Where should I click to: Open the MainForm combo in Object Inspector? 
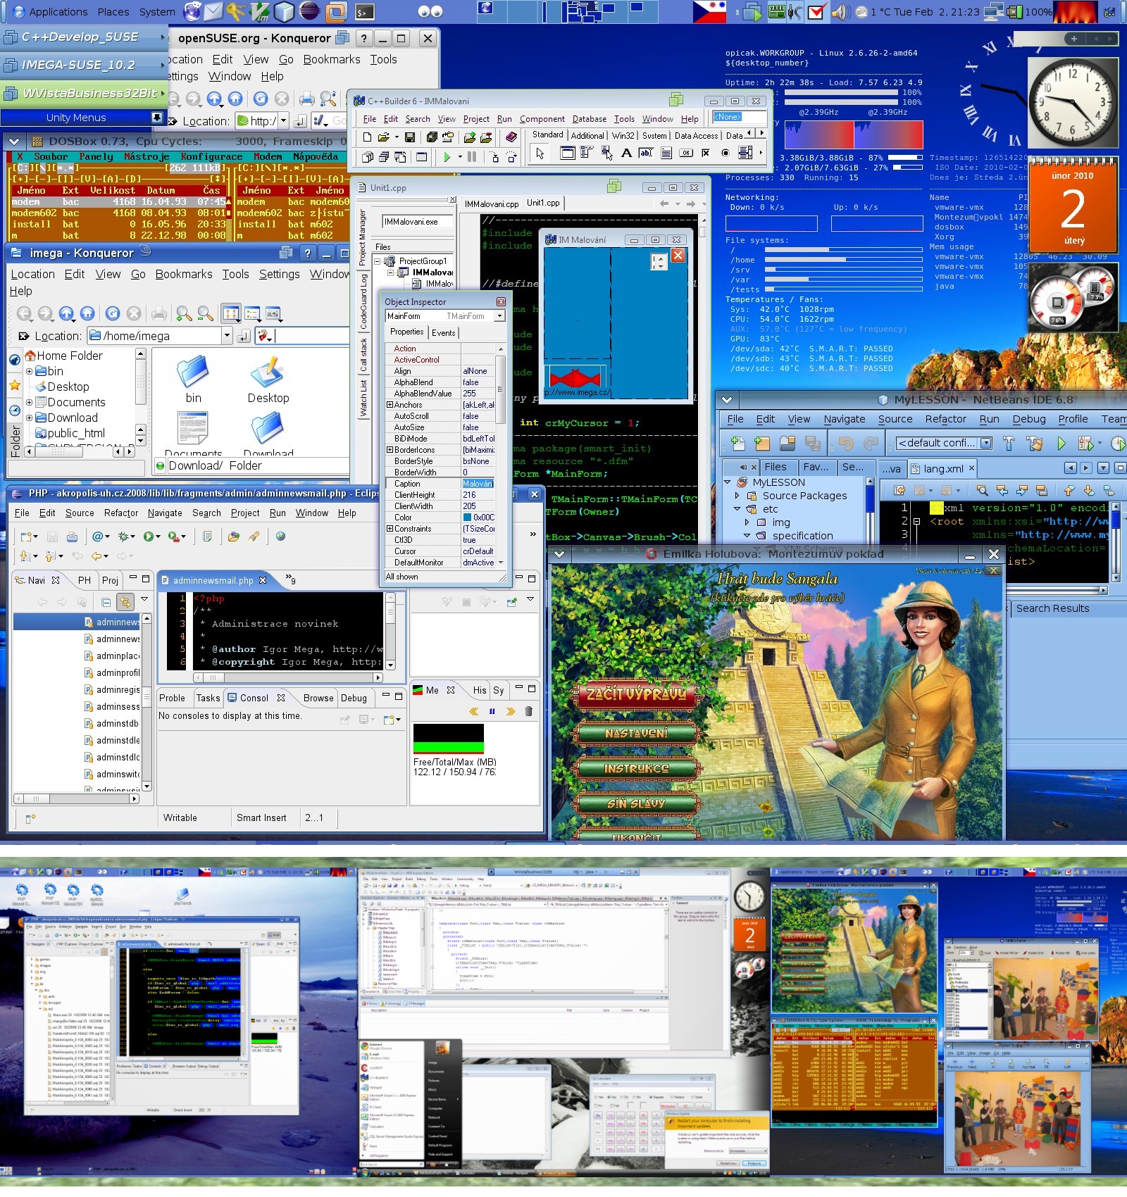tap(499, 316)
